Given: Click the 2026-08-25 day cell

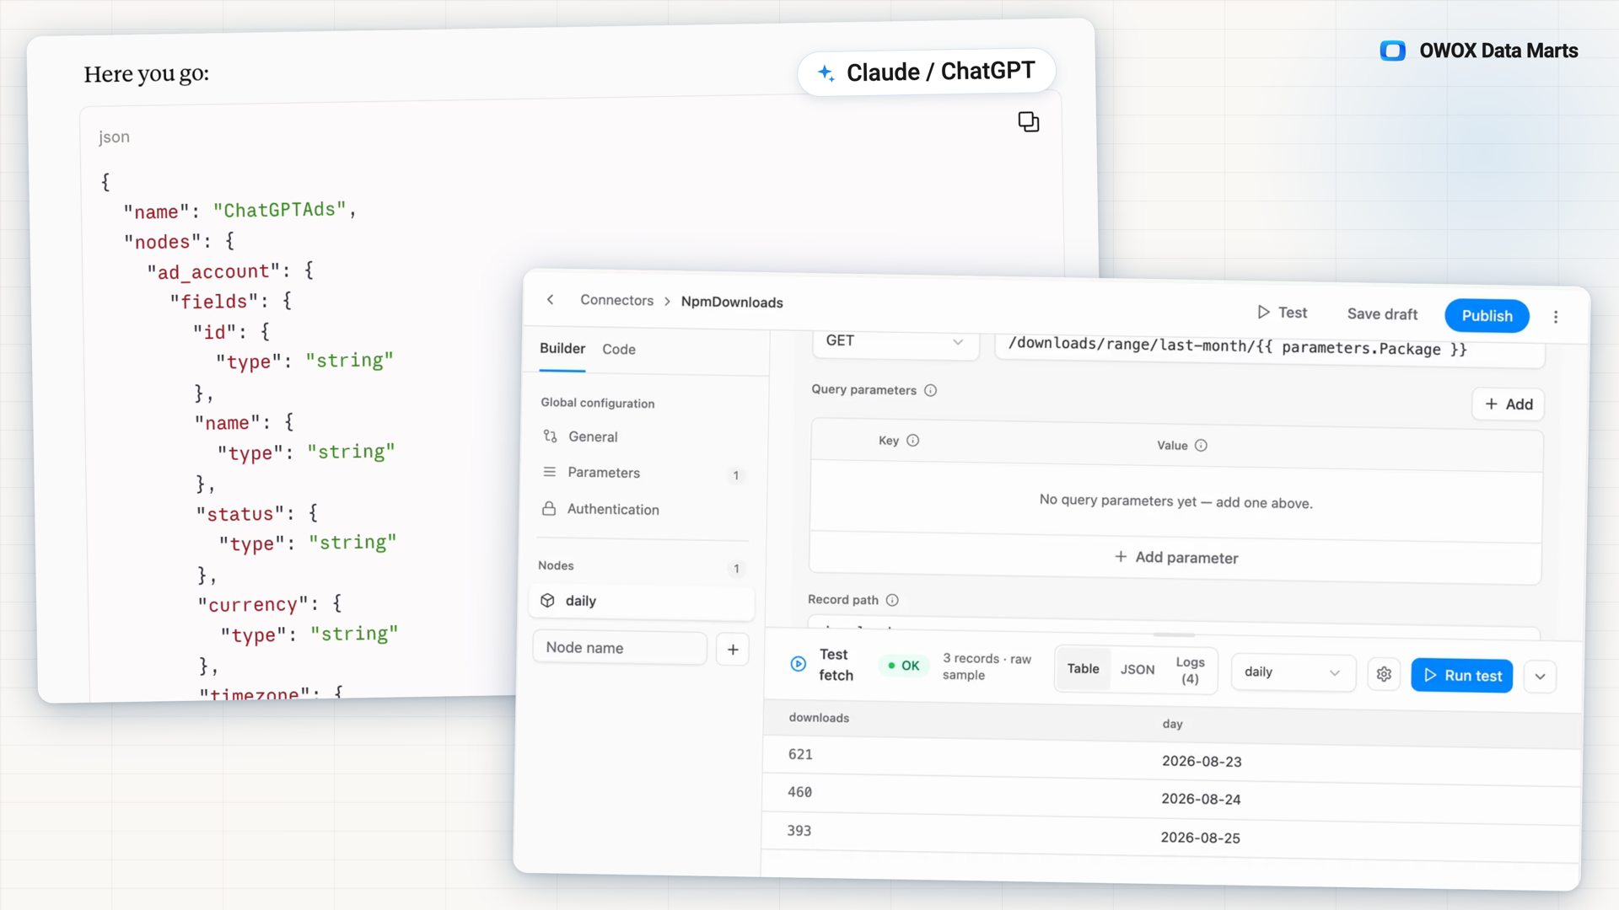Looking at the screenshot, I should (x=1200, y=838).
